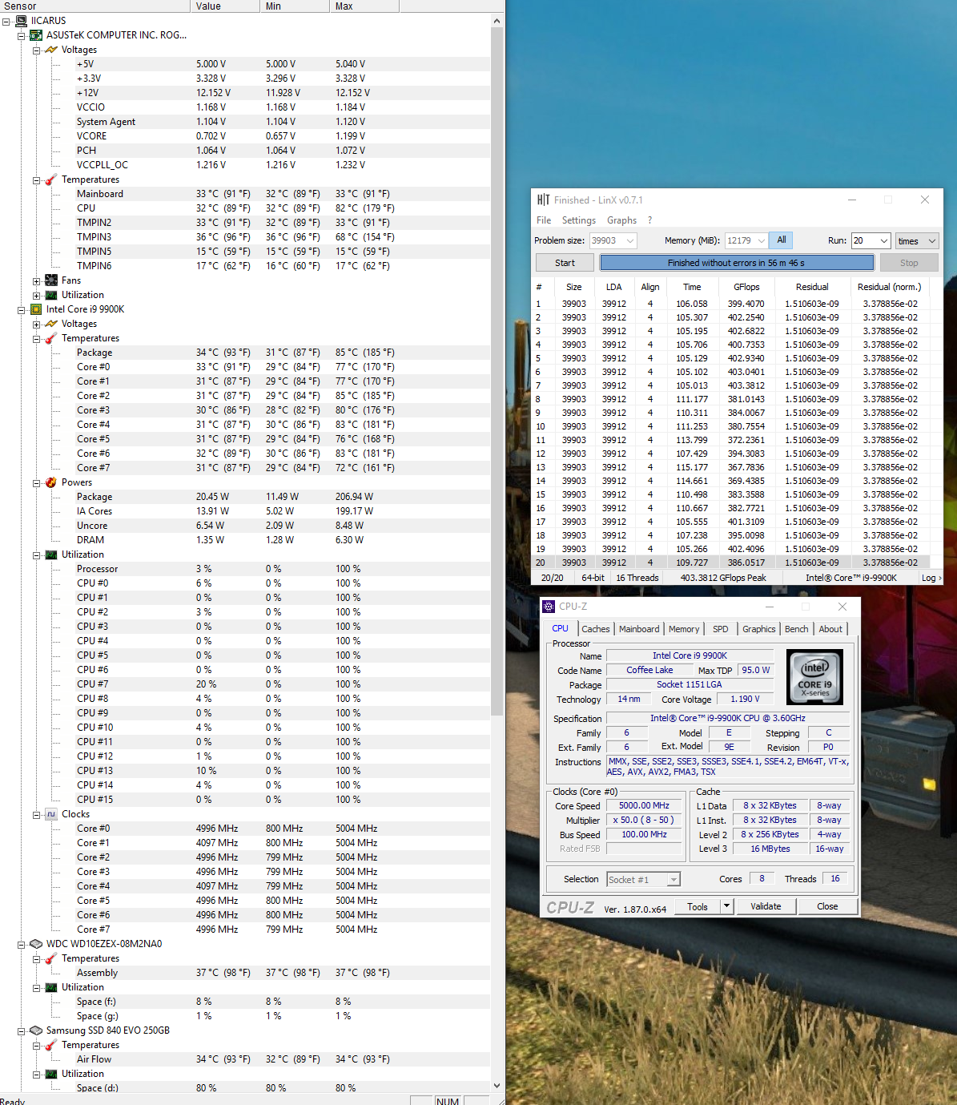Select run 20 row in LinX results

click(x=732, y=563)
